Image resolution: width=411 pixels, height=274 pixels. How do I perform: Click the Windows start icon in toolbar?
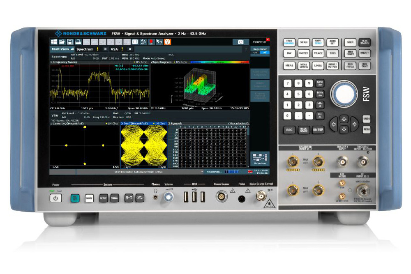click(x=53, y=42)
